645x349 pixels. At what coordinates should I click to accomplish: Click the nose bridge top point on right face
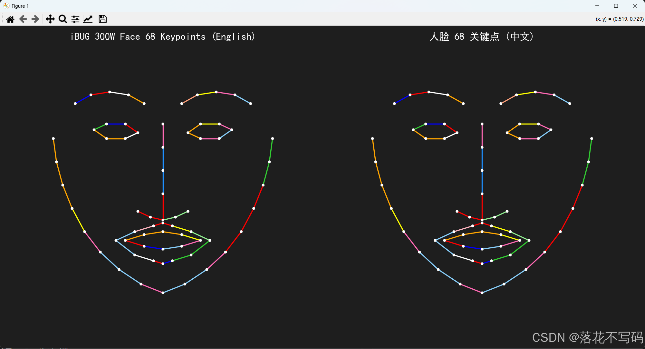pyautogui.click(x=482, y=124)
